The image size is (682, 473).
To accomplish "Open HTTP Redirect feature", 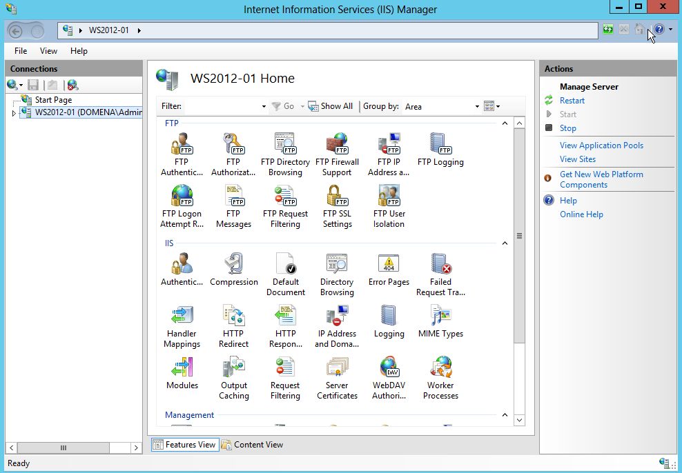I will pos(233,326).
